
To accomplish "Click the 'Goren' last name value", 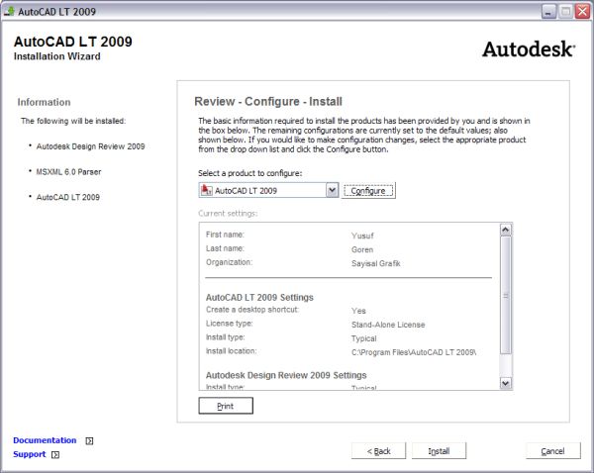I will point(362,250).
